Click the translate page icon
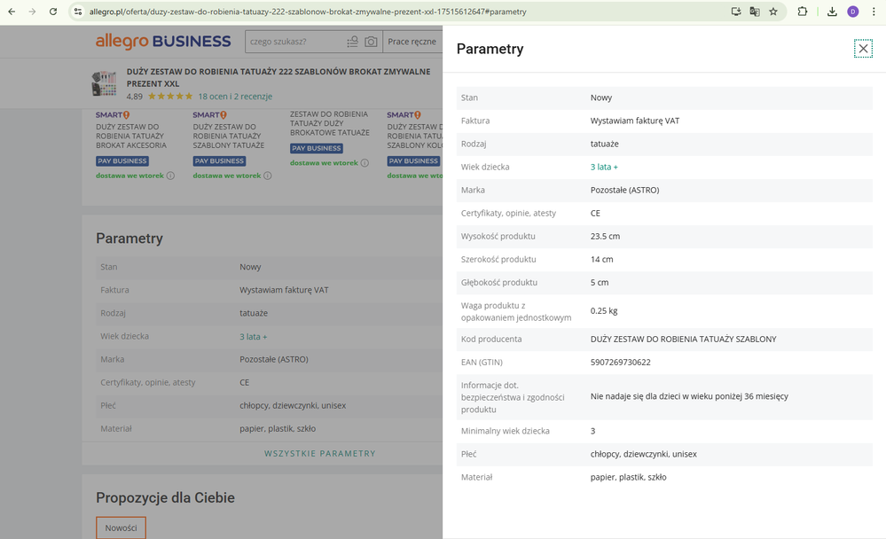 [755, 12]
